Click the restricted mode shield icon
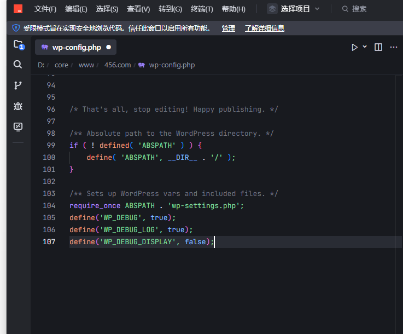The width and height of the screenshot is (403, 334). coord(16,28)
